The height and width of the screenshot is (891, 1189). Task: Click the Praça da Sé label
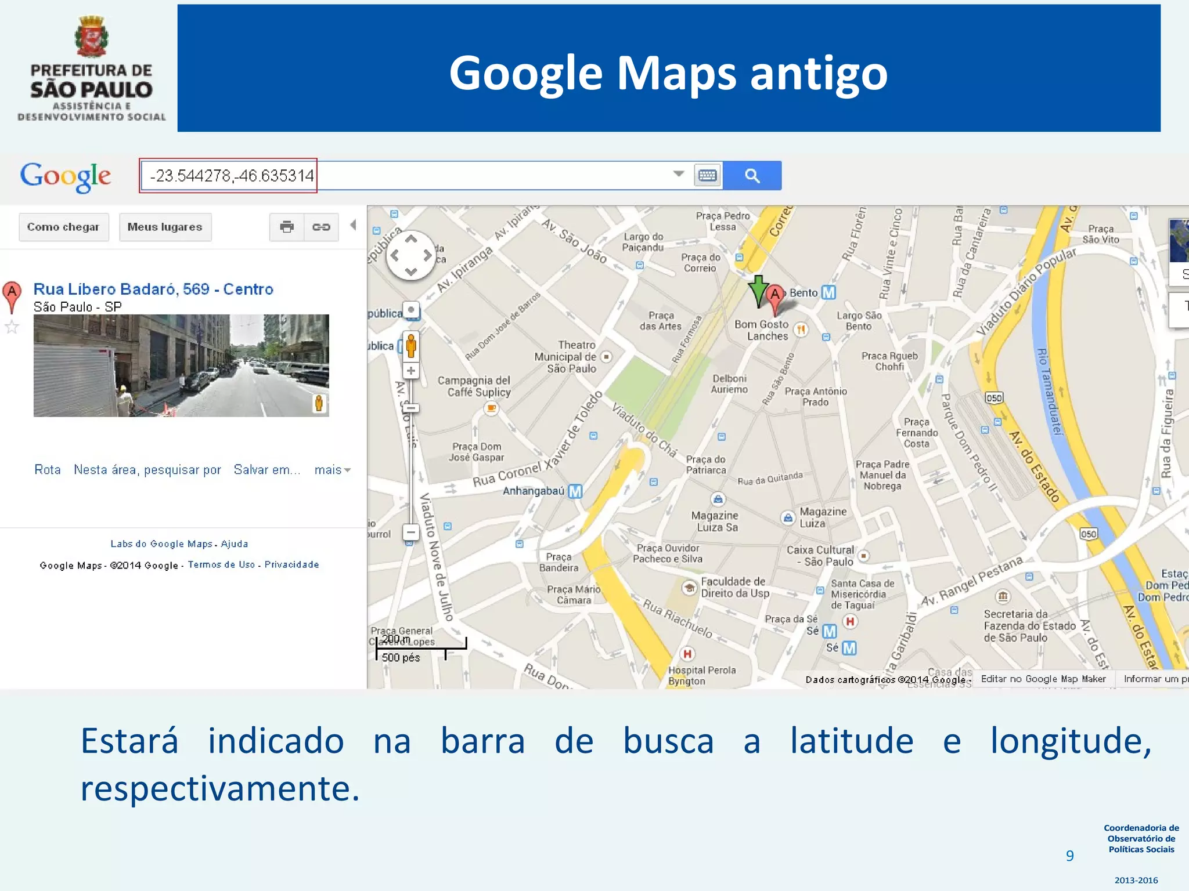point(791,619)
